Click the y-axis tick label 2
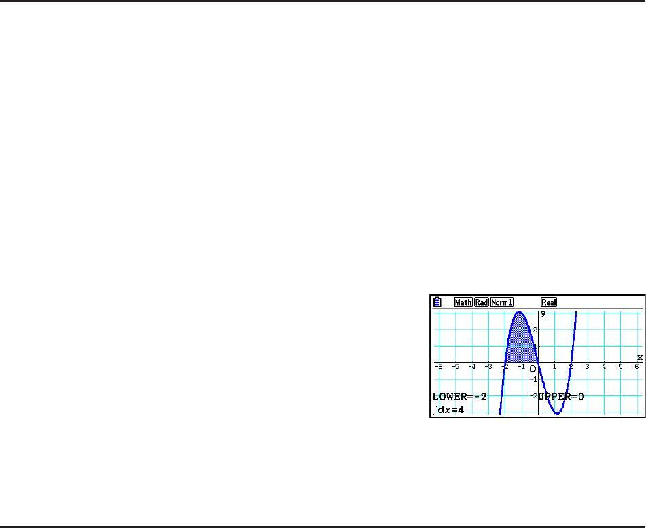This screenshot has height=528, width=646. tap(535, 330)
